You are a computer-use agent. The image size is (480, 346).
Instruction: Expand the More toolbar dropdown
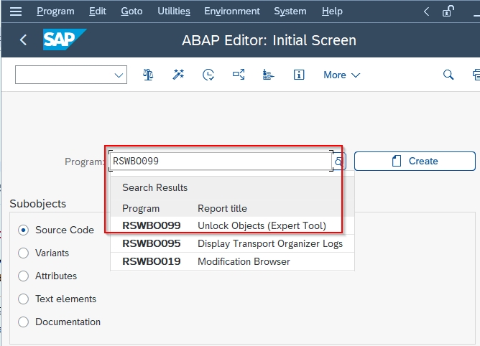342,75
